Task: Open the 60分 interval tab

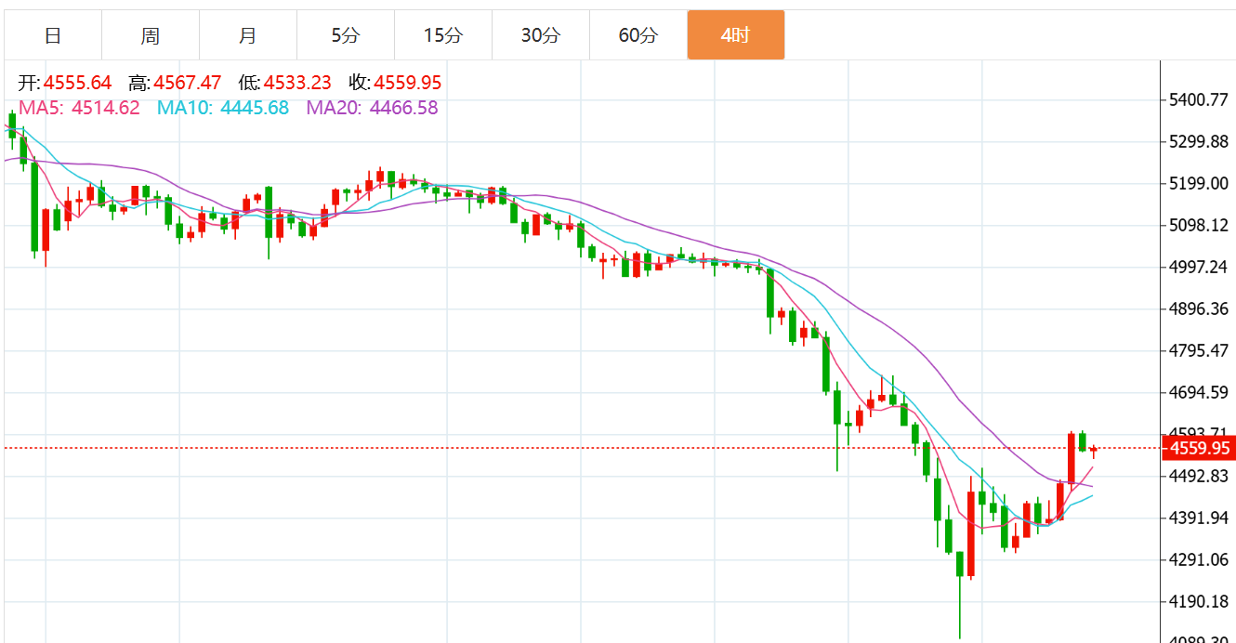Action: (638, 35)
